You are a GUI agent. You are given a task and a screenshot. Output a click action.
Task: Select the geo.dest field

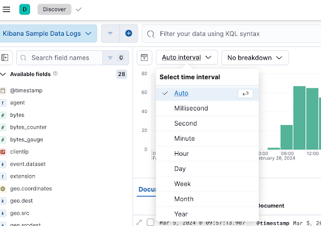click(21, 201)
